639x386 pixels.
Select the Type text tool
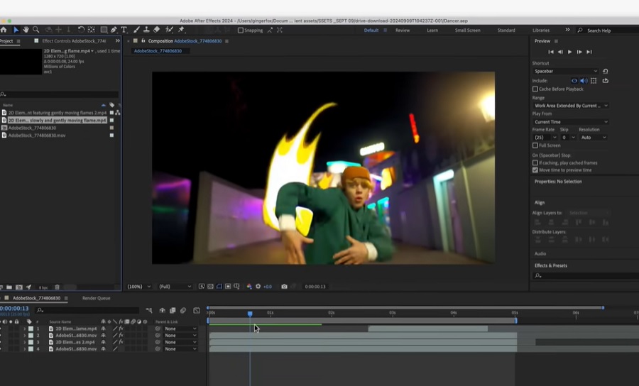coord(124,30)
